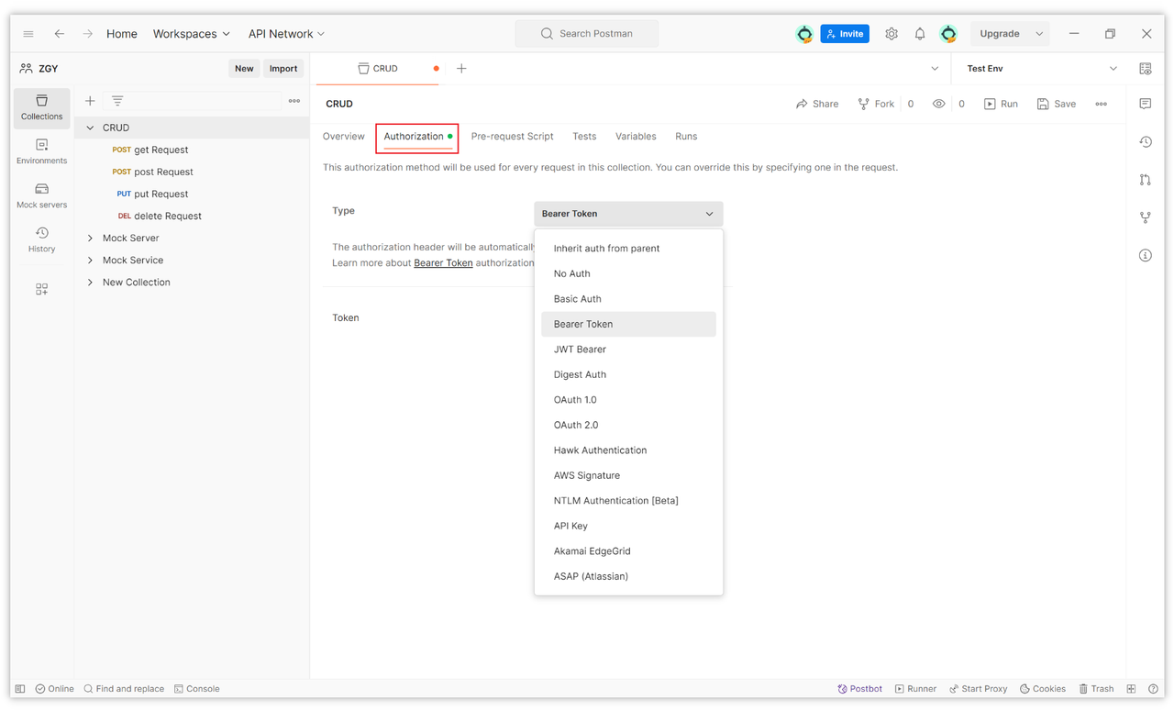
Task: Open the Collections sidebar panel
Action: [41, 107]
